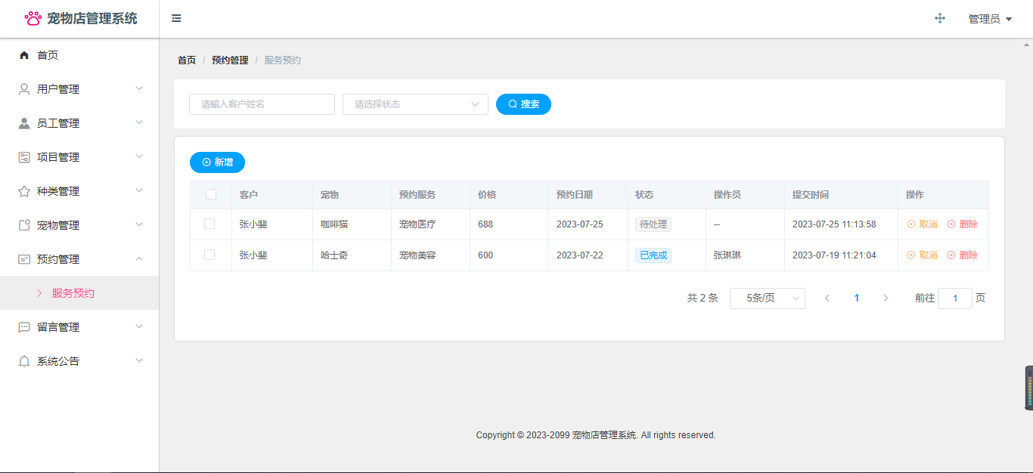Click the bell icon for 系统公告

click(24, 361)
